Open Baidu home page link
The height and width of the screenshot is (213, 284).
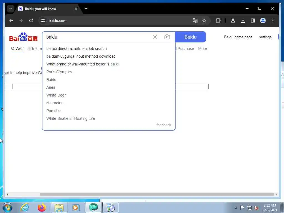[238, 37]
